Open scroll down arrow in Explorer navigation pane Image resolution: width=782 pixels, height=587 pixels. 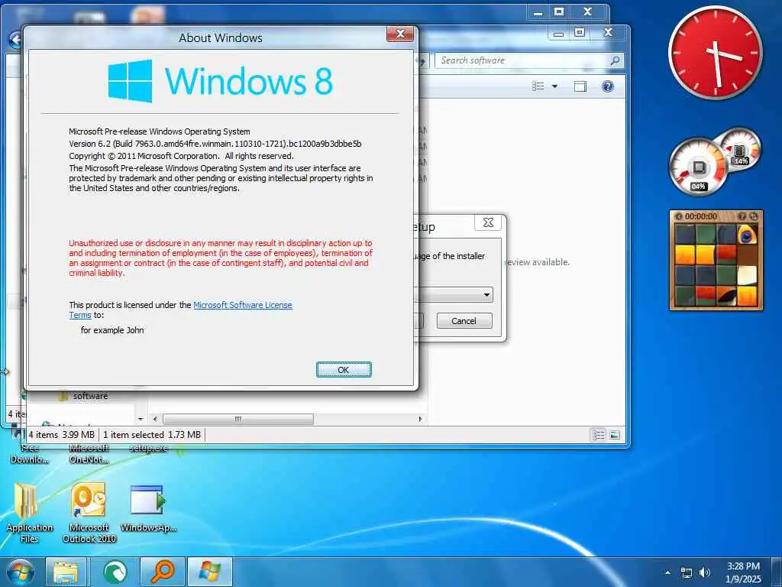141,420
